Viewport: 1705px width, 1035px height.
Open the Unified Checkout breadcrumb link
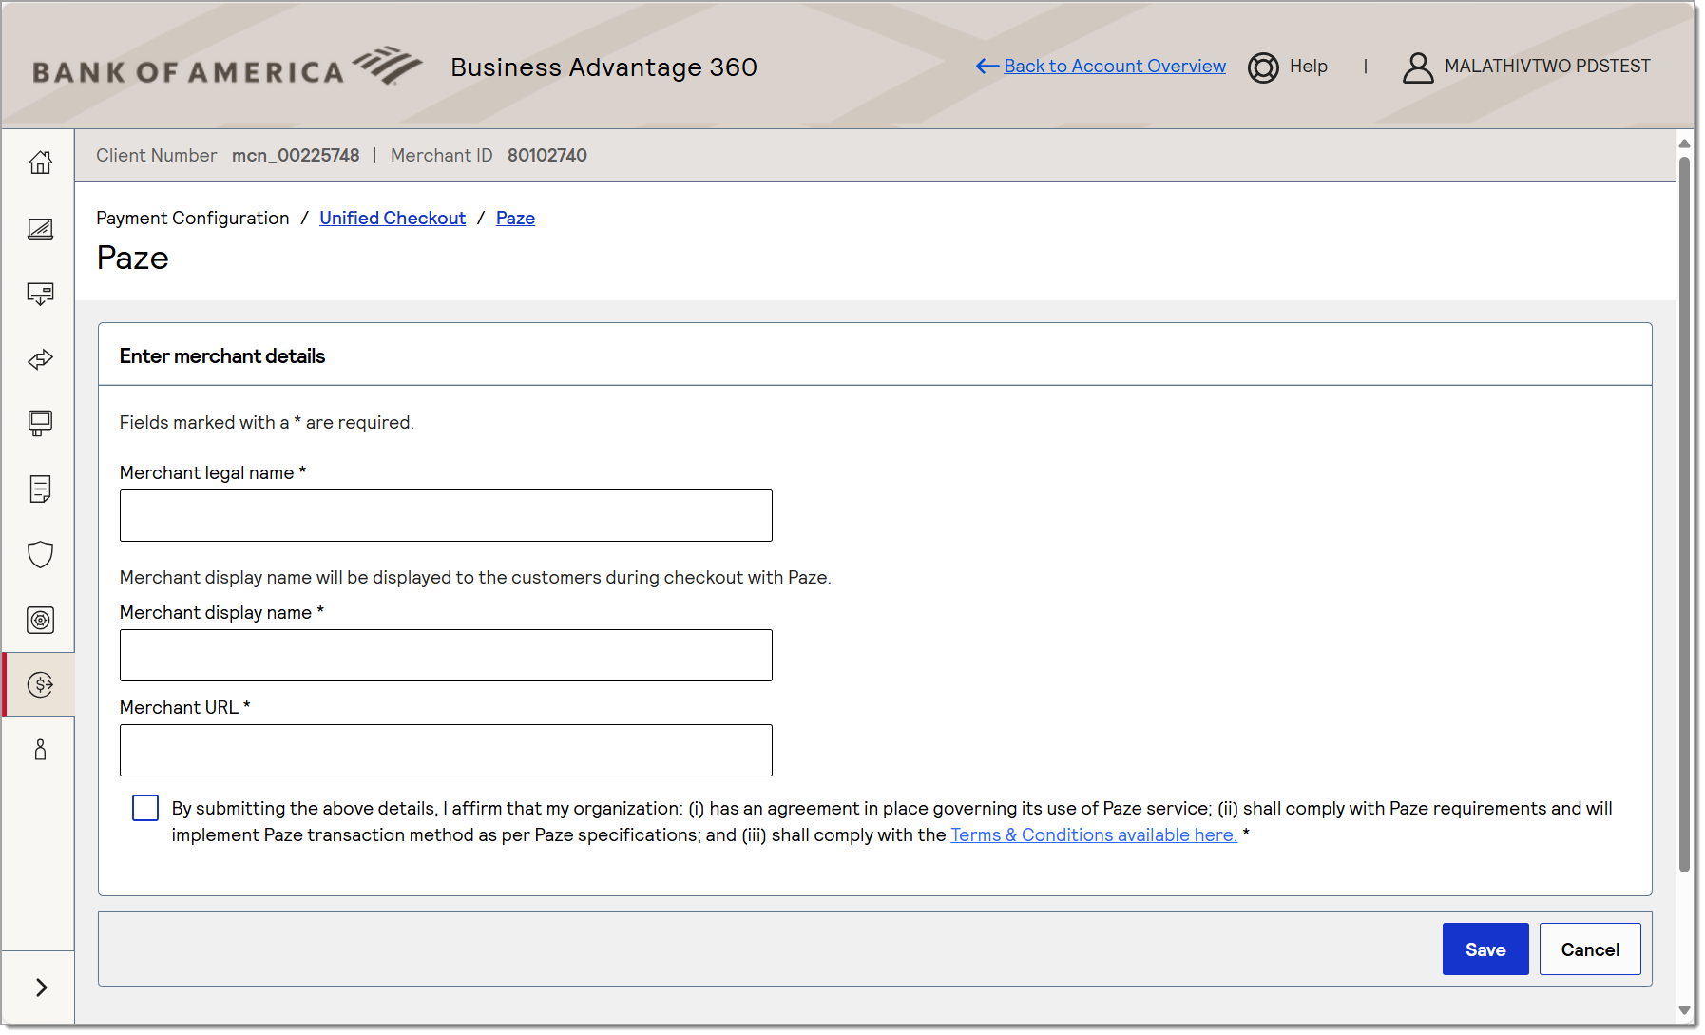pos(393,218)
